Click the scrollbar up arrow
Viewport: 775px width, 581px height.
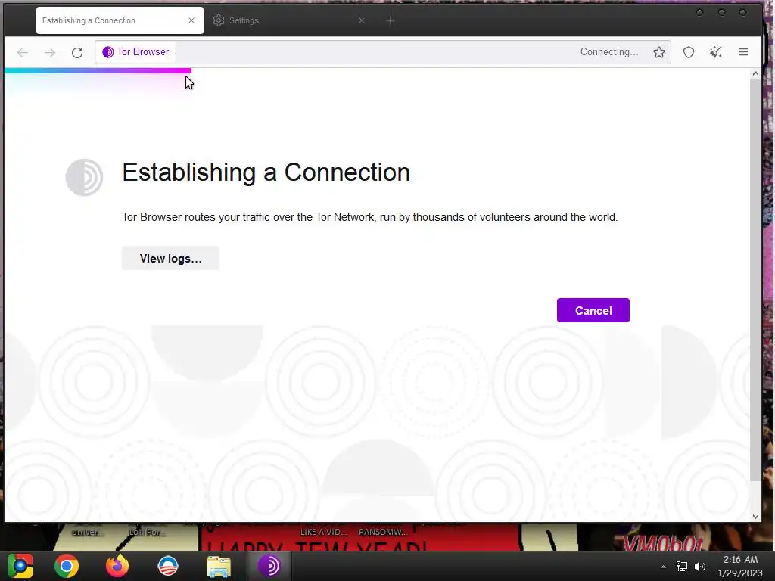point(755,74)
